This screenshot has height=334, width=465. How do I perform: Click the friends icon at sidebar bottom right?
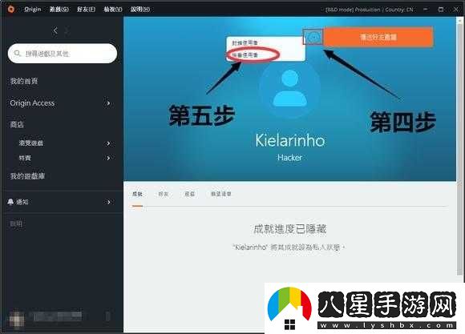click(x=108, y=316)
